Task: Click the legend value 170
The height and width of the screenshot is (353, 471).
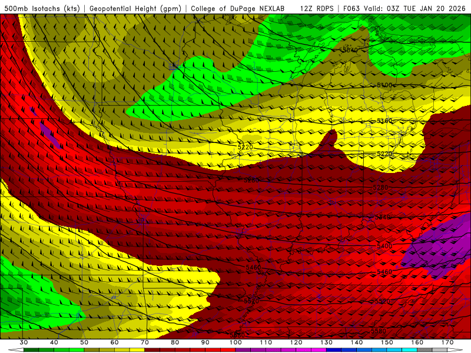Action: (x=447, y=342)
